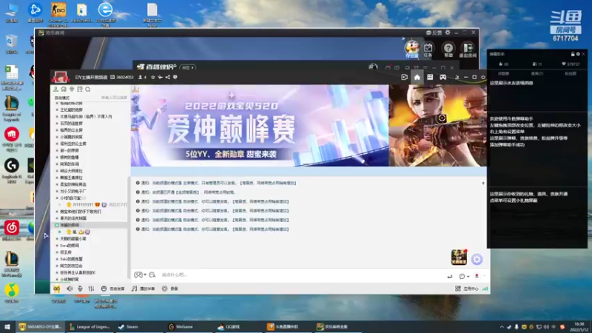Click the report shield icon in channel header
Viewport: 592px width, 333px height.
click(175, 77)
